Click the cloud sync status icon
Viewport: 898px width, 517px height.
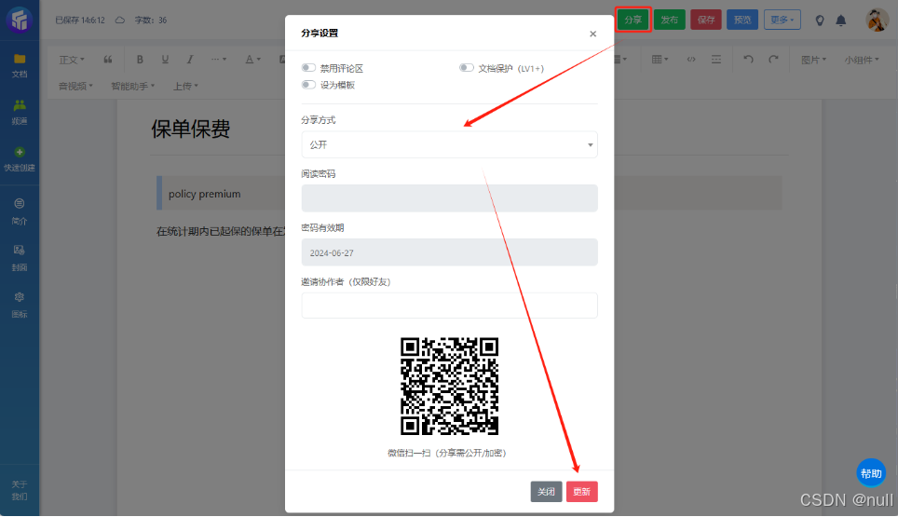point(119,20)
